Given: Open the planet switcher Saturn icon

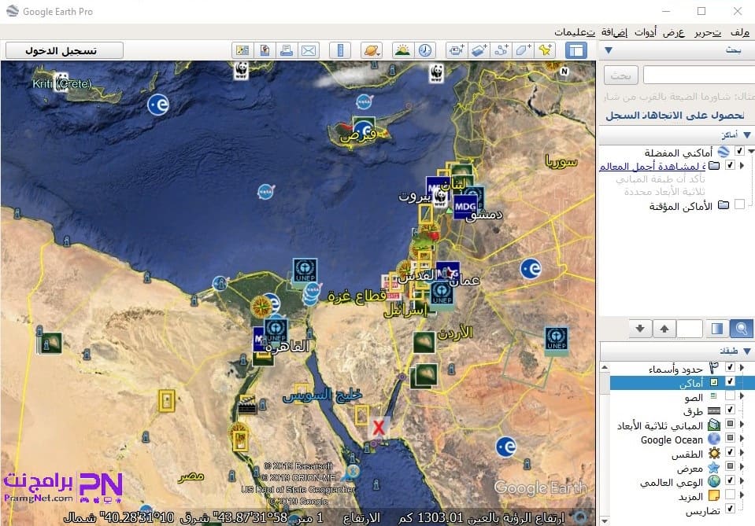Looking at the screenshot, I should (x=372, y=50).
